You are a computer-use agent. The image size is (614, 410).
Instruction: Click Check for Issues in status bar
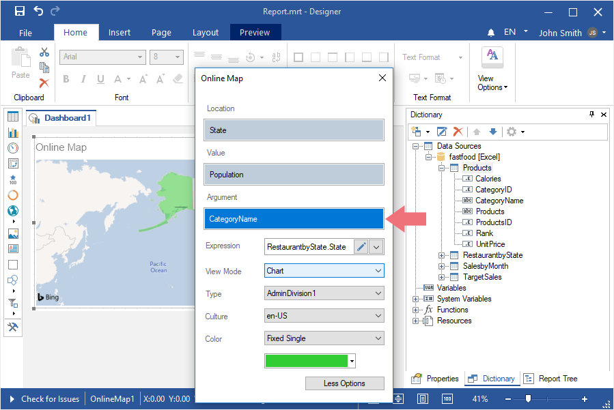[50, 399]
